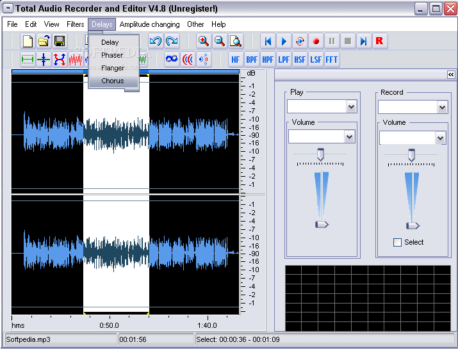Pause playback with the Pause button
Viewport: 458px width, 349px height.
click(332, 41)
